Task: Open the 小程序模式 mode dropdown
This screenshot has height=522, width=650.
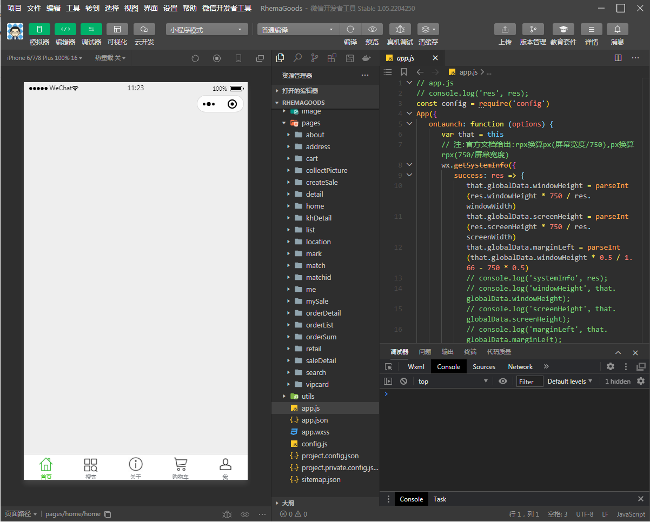Action: coord(207,30)
